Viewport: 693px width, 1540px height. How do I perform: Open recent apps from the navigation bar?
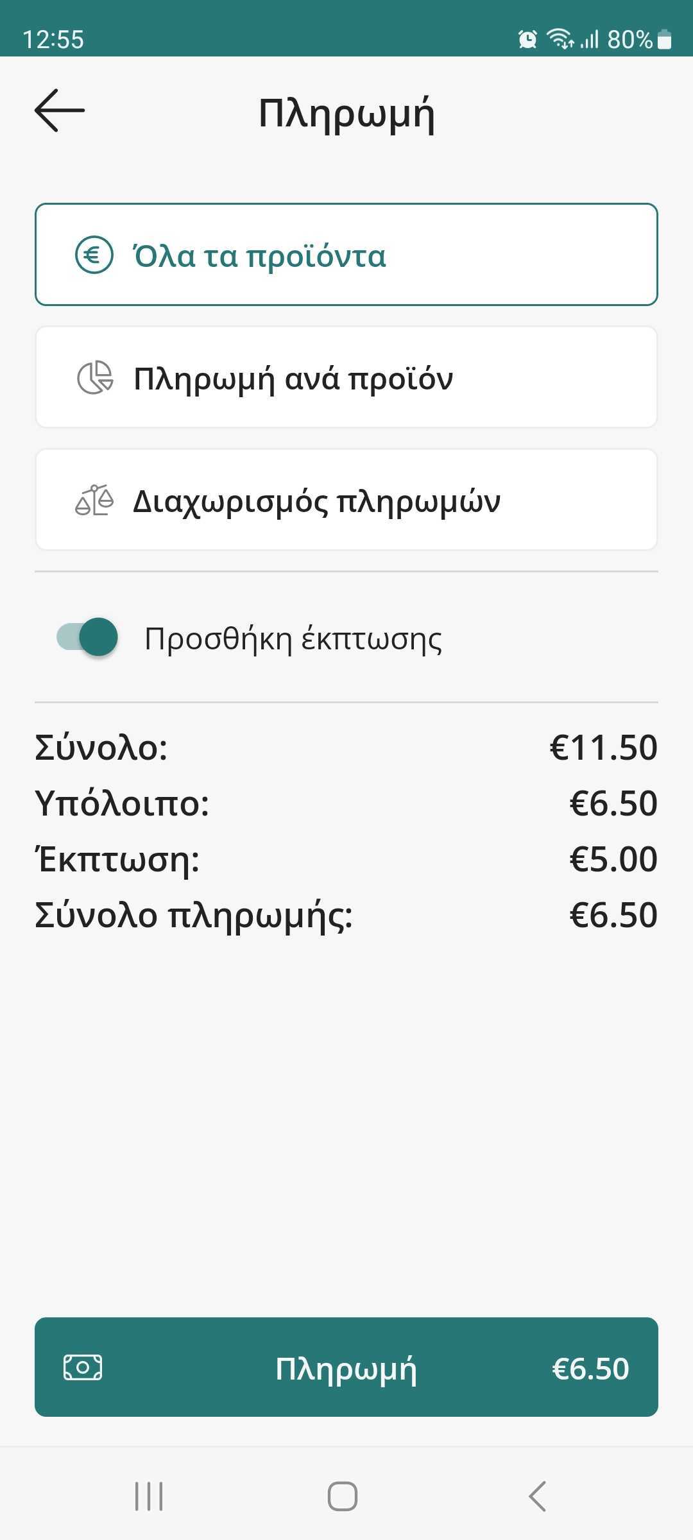[149, 1496]
